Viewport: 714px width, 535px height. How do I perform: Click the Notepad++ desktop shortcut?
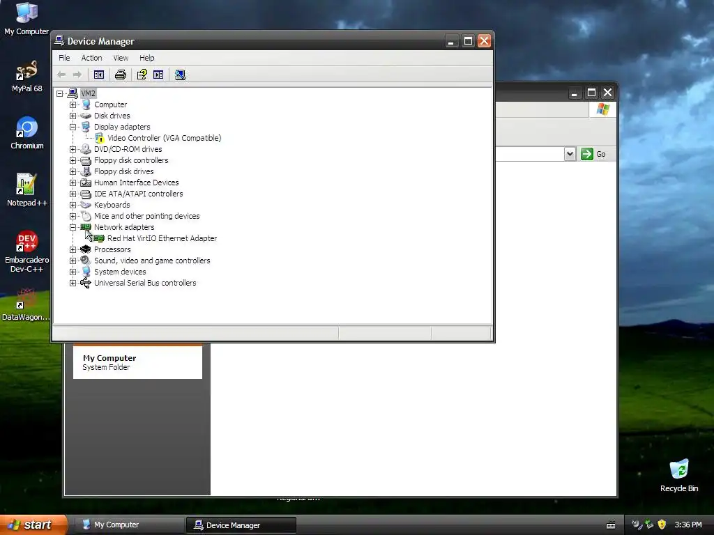[x=27, y=190]
